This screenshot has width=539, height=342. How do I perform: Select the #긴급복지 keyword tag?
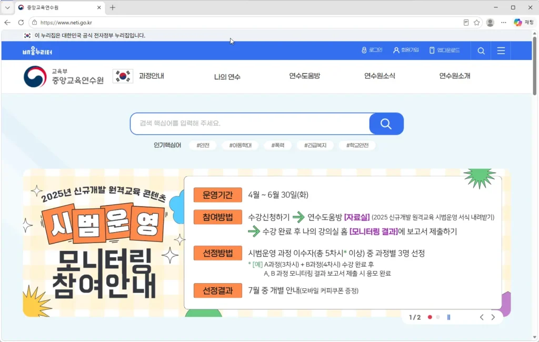pos(315,145)
